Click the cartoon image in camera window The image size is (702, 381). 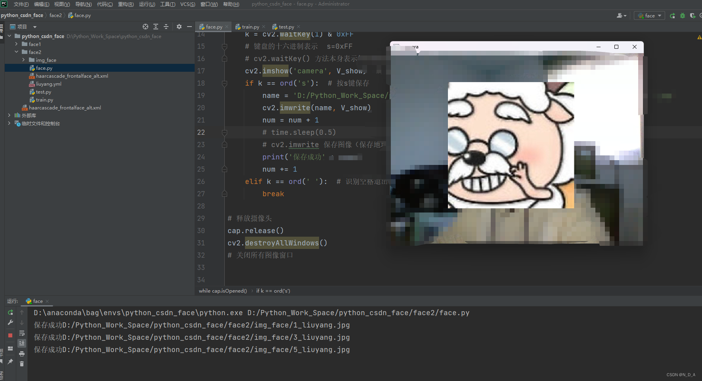[511, 145]
